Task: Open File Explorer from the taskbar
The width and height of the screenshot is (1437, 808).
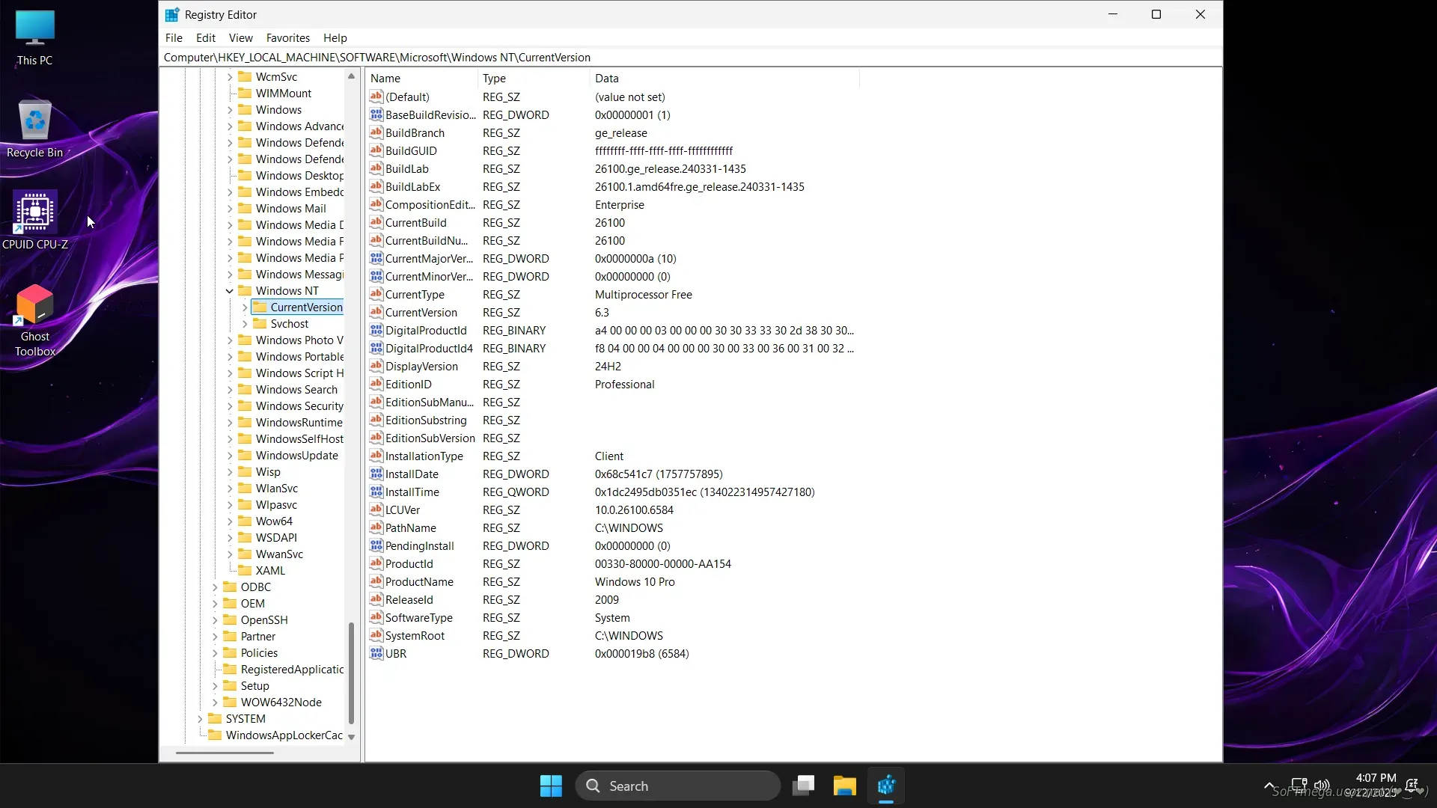Action: pyautogui.click(x=844, y=786)
